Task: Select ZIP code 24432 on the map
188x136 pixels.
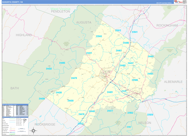Action: point(49,69)
